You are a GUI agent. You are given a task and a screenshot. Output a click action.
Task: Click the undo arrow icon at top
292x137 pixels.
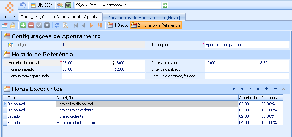[x=22, y=5]
